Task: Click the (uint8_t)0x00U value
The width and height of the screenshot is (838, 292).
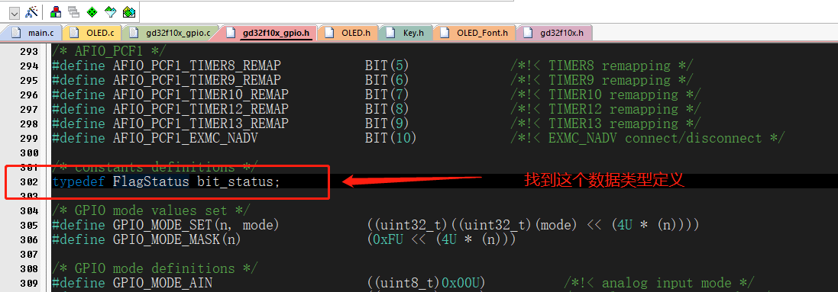Action: (x=426, y=283)
